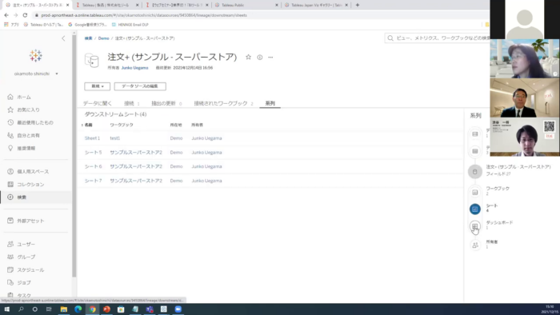The width and height of the screenshot is (560, 315).
Task: Switch to the データに聞く tab
Action: click(x=97, y=103)
